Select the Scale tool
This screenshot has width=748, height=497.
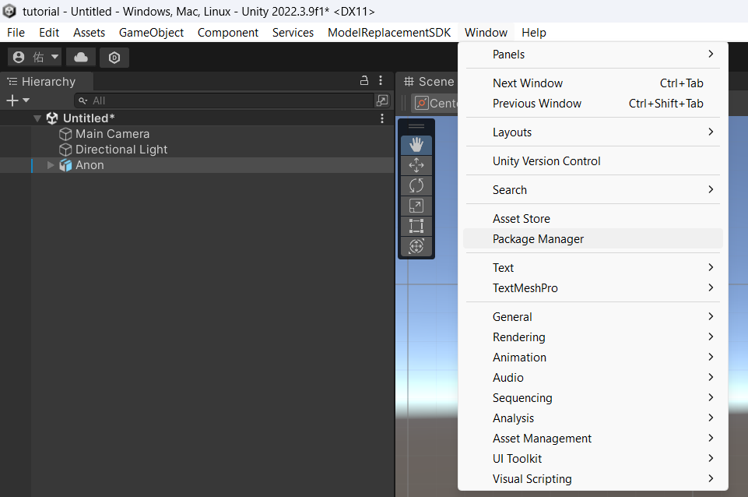point(416,206)
